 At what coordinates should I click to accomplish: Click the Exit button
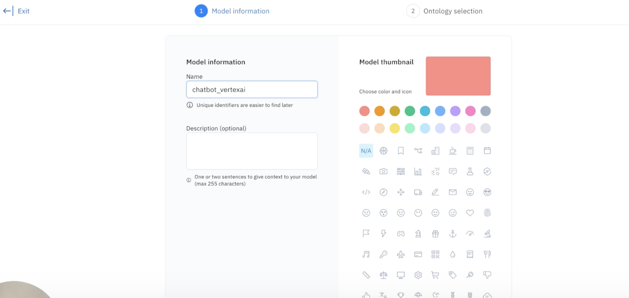[17, 11]
